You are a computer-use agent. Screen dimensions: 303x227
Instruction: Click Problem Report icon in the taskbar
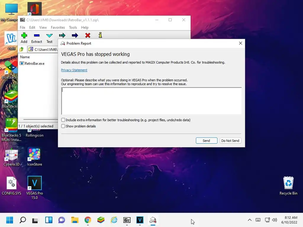tap(153, 220)
